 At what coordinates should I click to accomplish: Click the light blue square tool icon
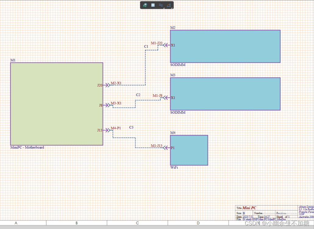coord(153,5)
